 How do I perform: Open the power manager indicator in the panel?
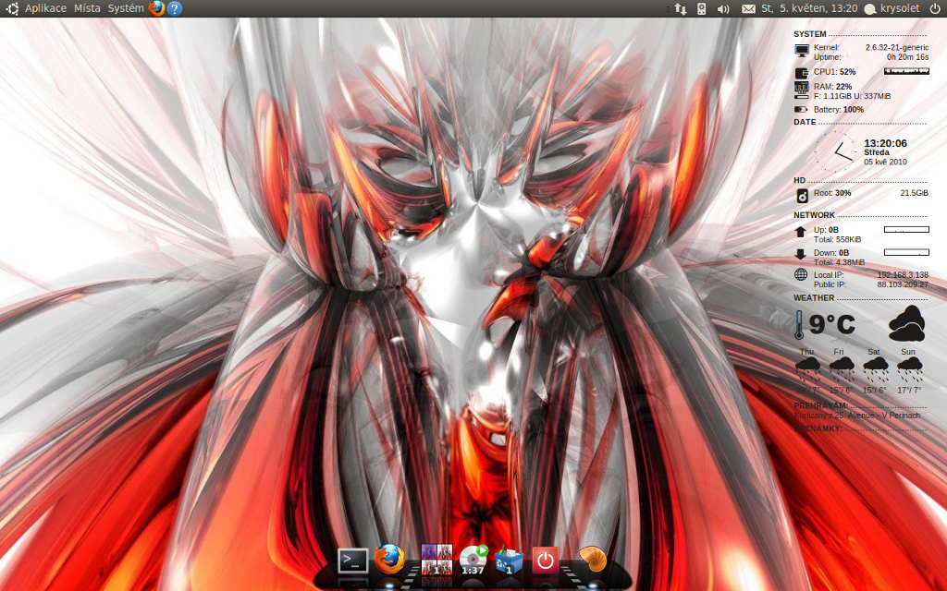(x=702, y=9)
